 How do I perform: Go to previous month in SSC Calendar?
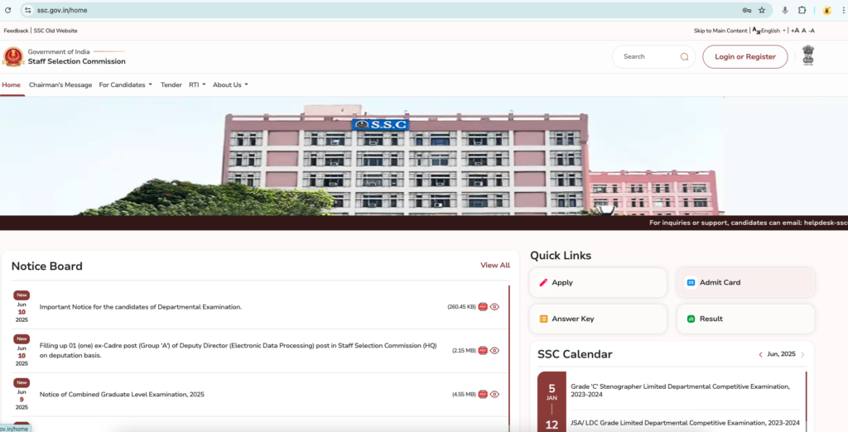[760, 355]
